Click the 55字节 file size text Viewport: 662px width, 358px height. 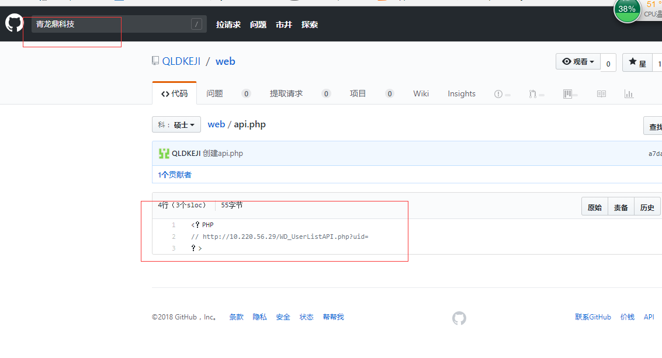tap(232, 205)
